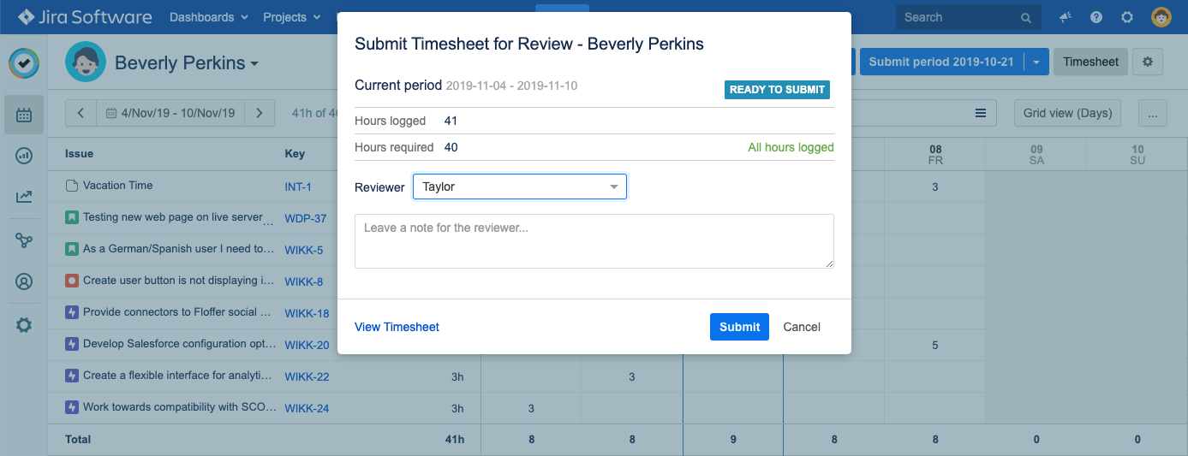Click the Submit button in dialog
This screenshot has height=456, width=1188.
[x=739, y=327]
